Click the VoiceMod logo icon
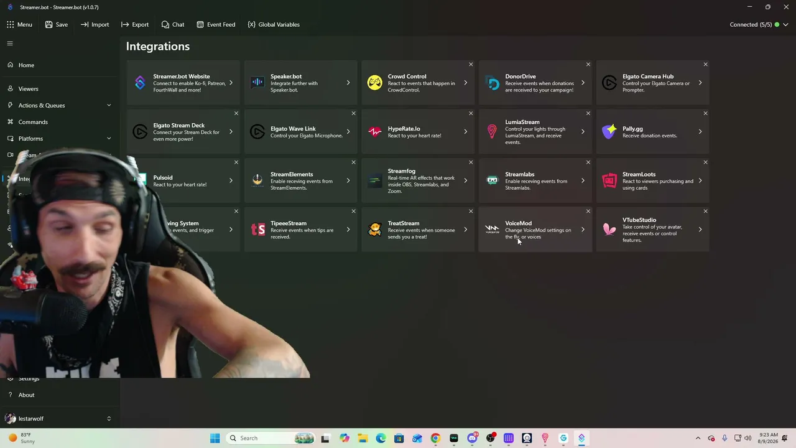This screenshot has width=796, height=448. (492, 230)
